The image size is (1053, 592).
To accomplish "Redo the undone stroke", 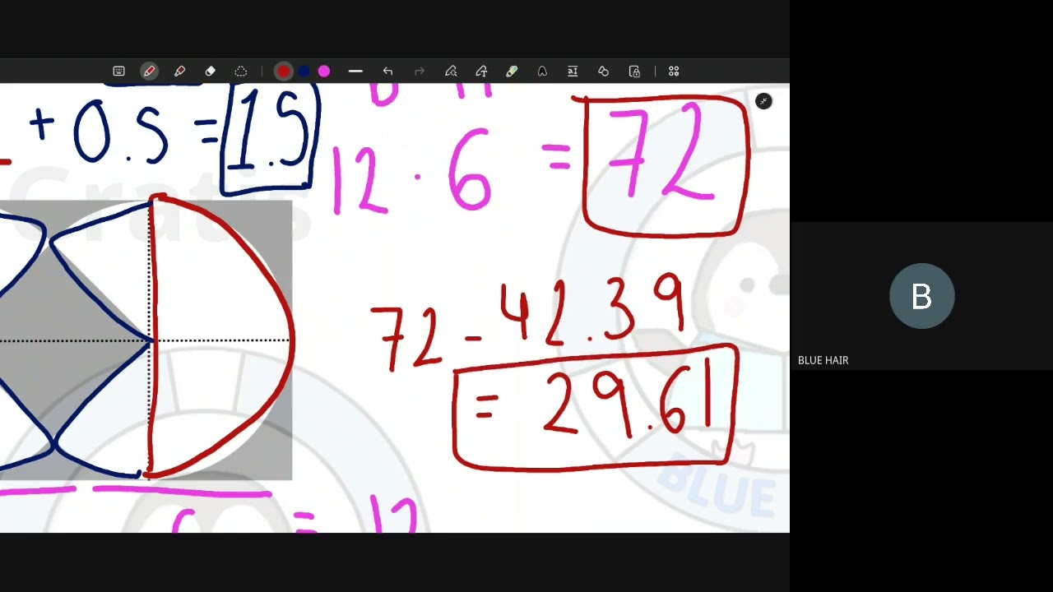I will (420, 72).
